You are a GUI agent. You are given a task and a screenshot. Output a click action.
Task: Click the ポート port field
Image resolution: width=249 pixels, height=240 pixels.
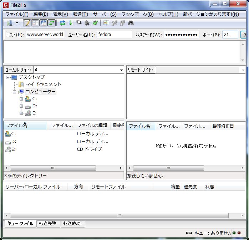point(230,35)
